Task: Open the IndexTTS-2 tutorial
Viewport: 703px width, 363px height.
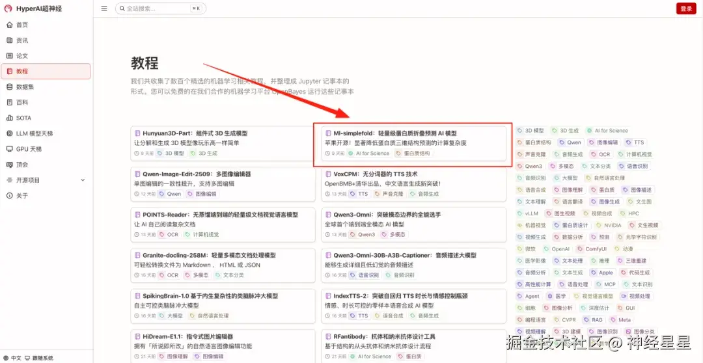Action: coord(414,306)
